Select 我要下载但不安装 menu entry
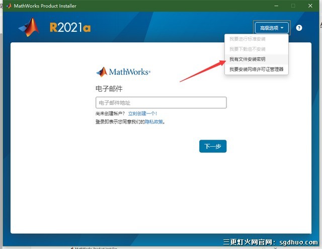 [x=257, y=49]
